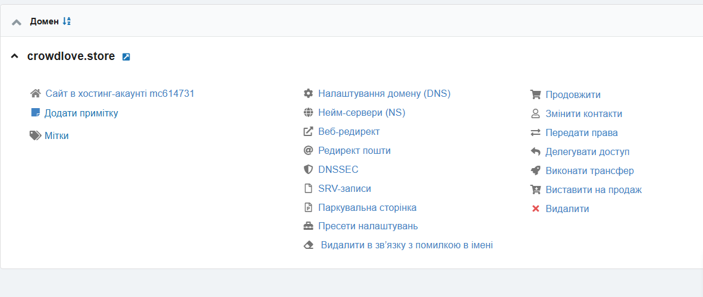Click the tags icon beside Мітки
703x297 pixels.
tap(35, 135)
